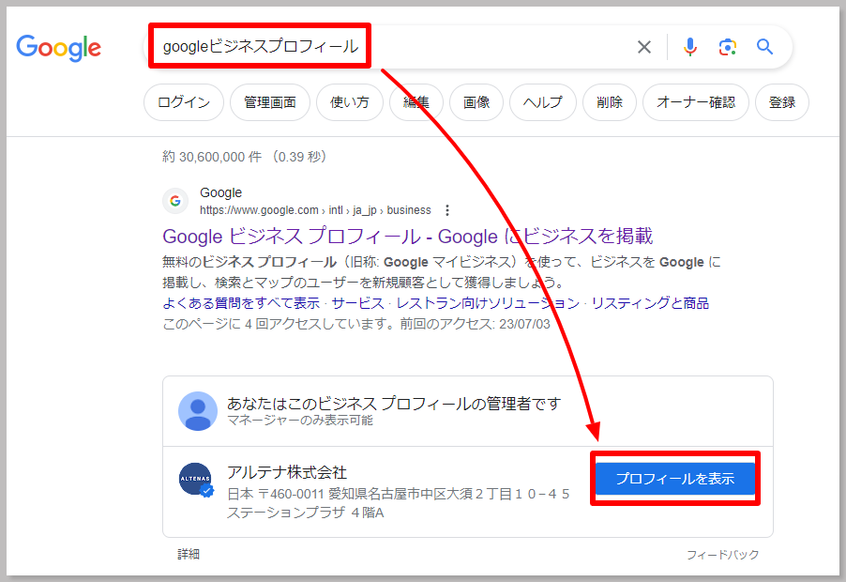Select the 登録 suggestion chip
The height and width of the screenshot is (582, 846).
781,102
